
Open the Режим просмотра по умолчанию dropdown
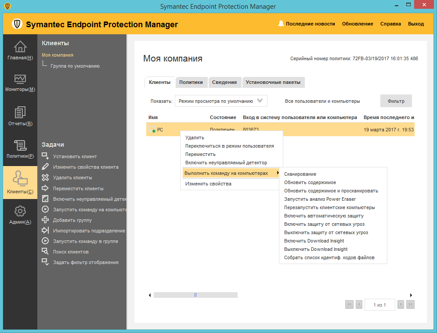(x=221, y=101)
